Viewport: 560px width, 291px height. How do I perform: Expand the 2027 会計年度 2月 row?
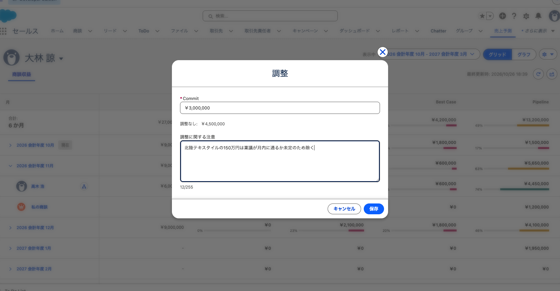(10, 269)
